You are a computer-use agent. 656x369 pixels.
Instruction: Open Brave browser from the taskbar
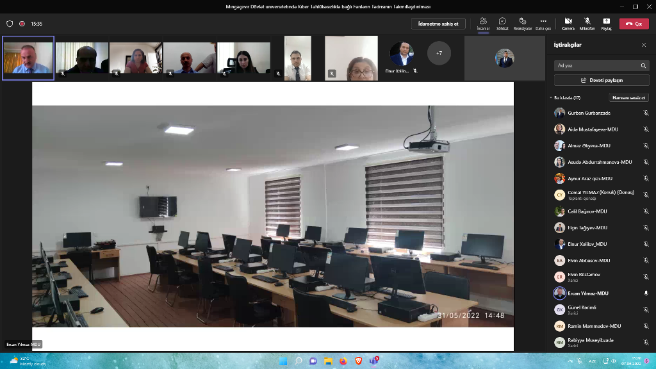pyautogui.click(x=357, y=361)
